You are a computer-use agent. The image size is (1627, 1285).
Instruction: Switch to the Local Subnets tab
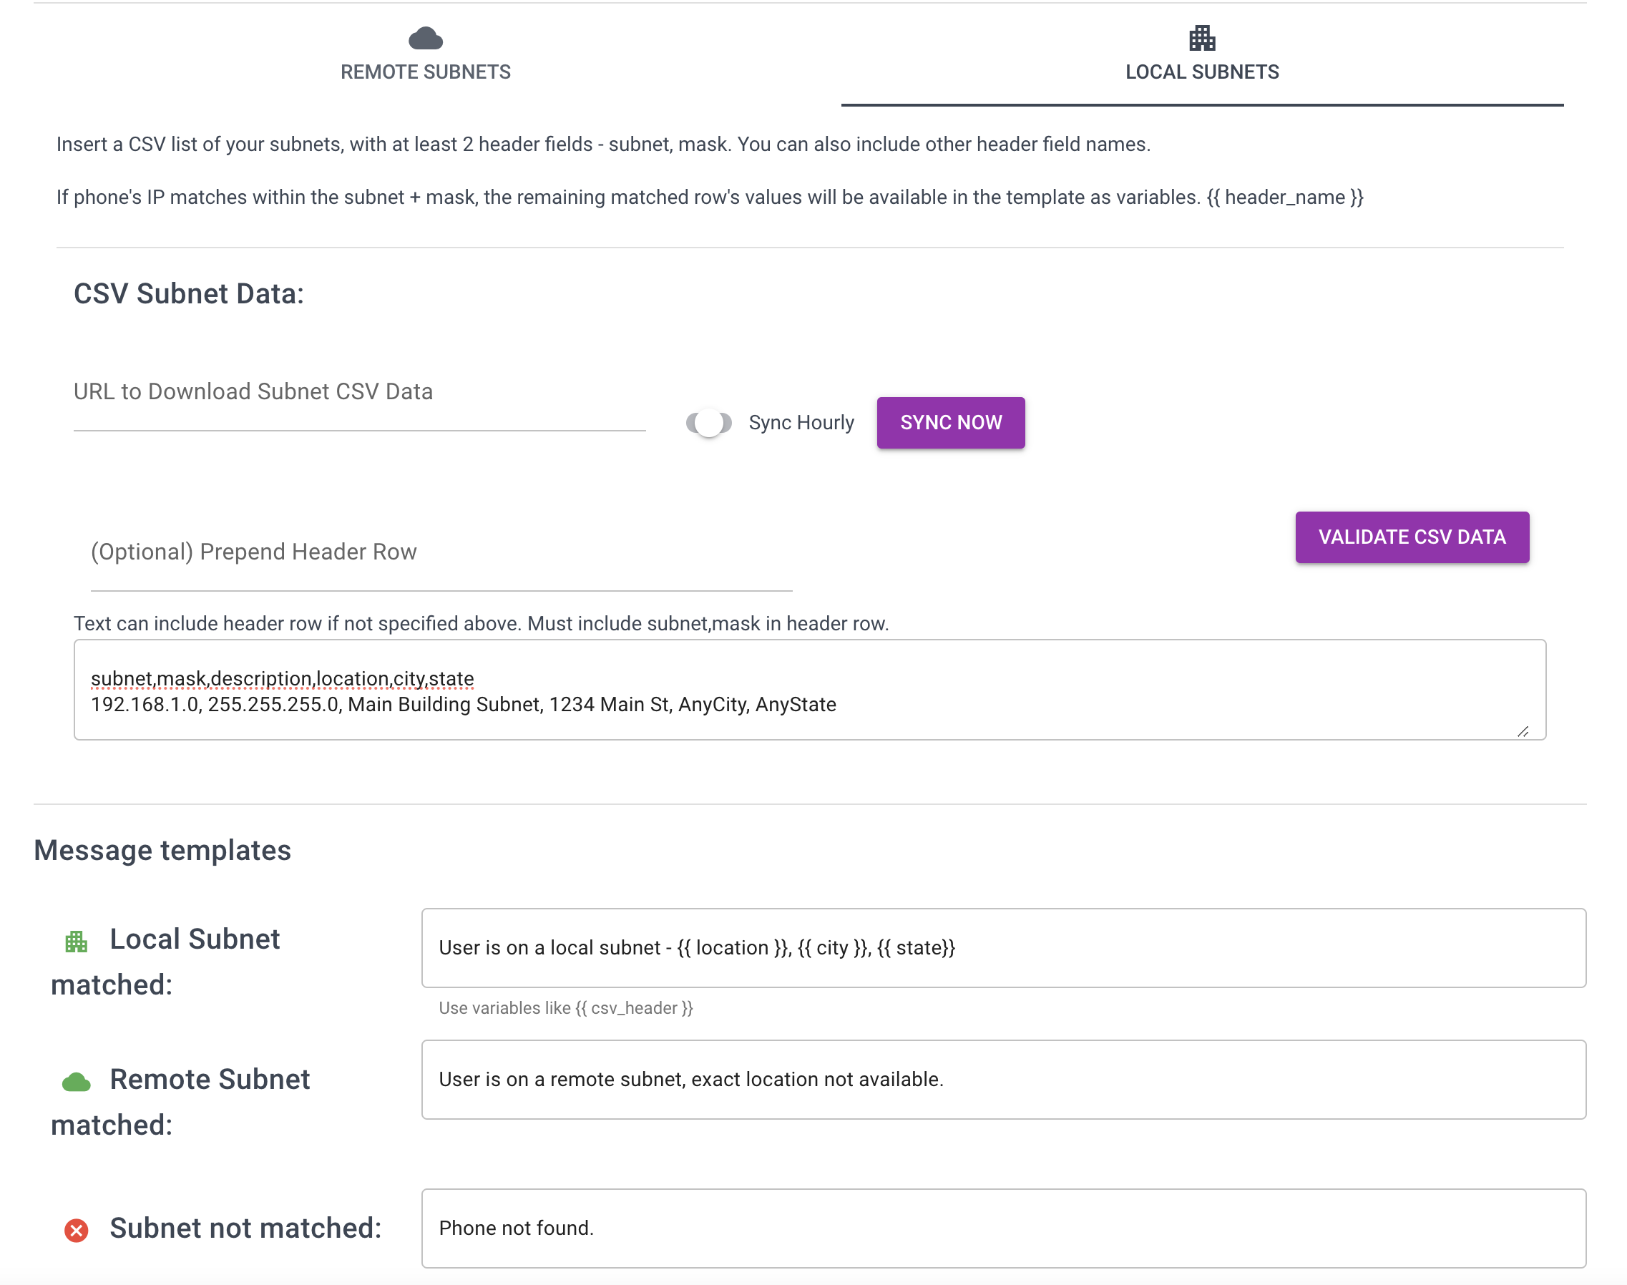coord(1201,72)
